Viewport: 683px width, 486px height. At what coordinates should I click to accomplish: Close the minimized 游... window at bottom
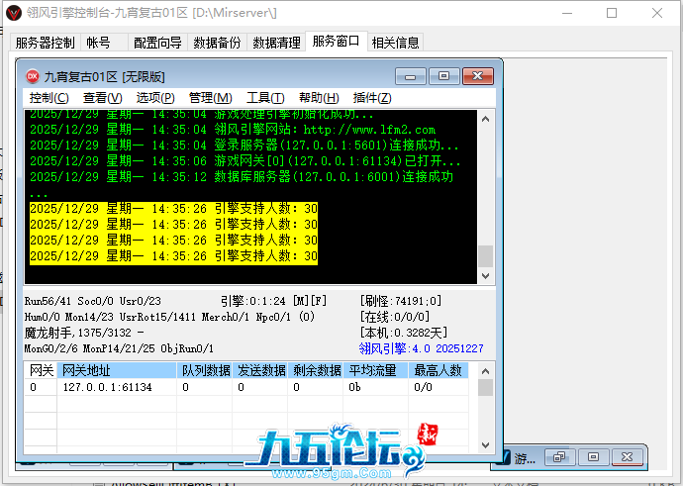pyautogui.click(x=627, y=457)
